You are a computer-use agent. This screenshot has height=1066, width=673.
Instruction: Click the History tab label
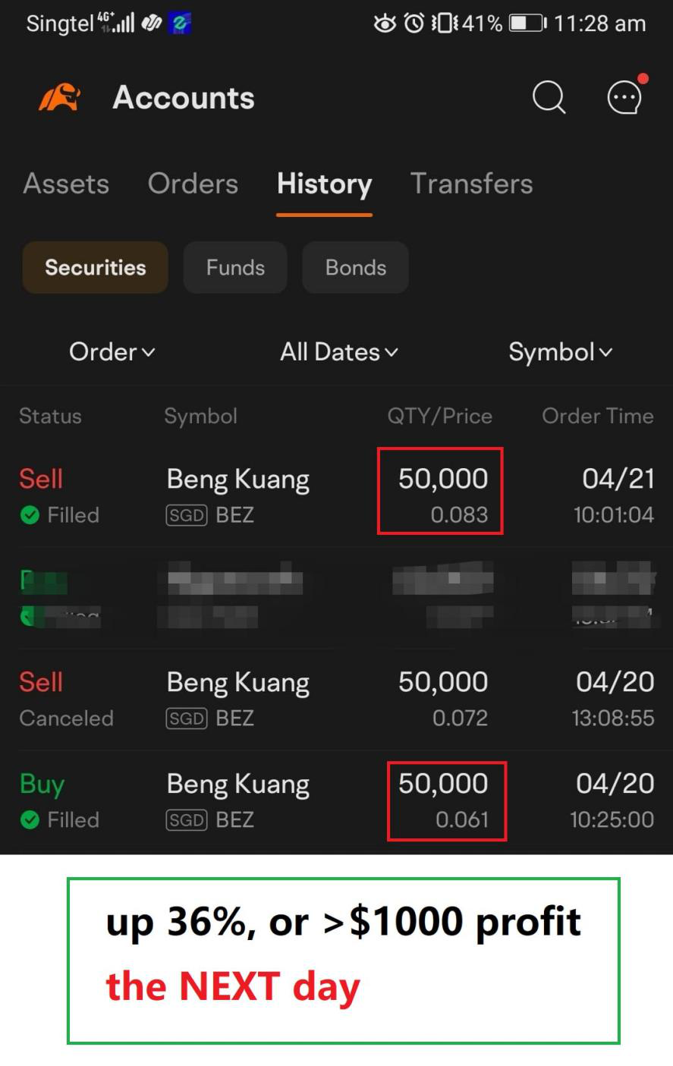(x=324, y=184)
